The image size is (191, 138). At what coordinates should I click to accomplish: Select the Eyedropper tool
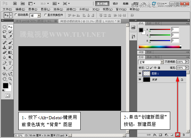coord(10,37)
